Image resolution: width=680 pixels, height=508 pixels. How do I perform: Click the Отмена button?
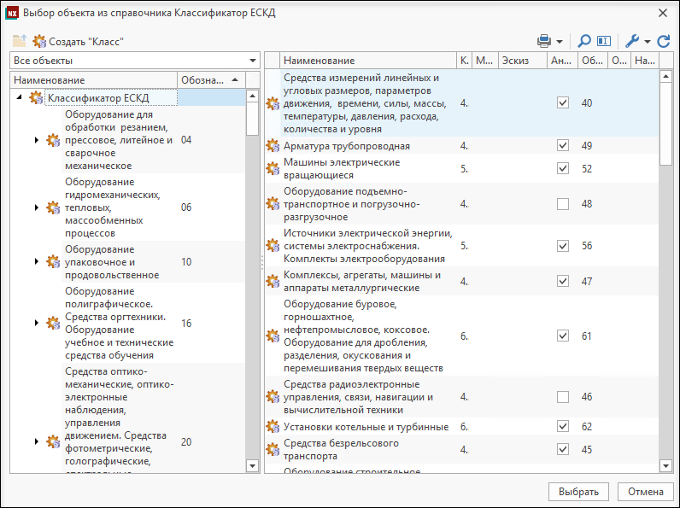(x=645, y=492)
